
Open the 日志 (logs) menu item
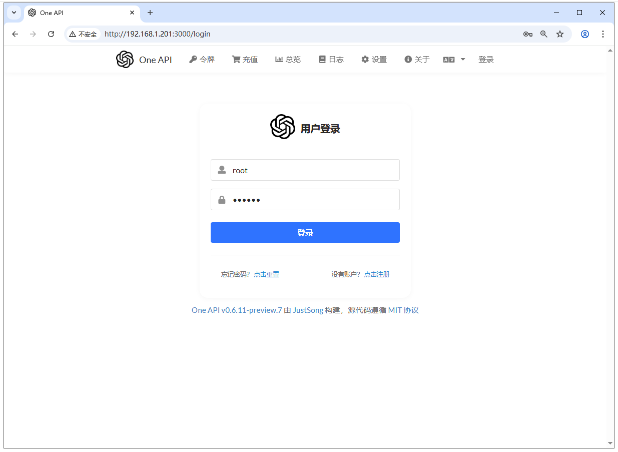tap(331, 60)
